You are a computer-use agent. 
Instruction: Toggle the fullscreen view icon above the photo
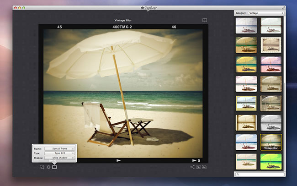[x=205, y=20]
